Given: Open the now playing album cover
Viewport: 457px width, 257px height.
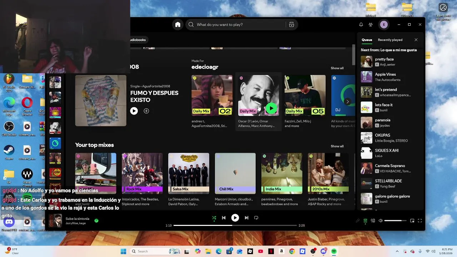Looking at the screenshot, I should pyautogui.click(x=55, y=221).
